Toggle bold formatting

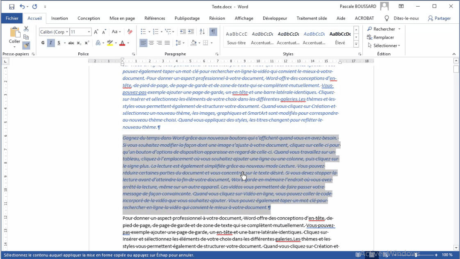[43, 43]
